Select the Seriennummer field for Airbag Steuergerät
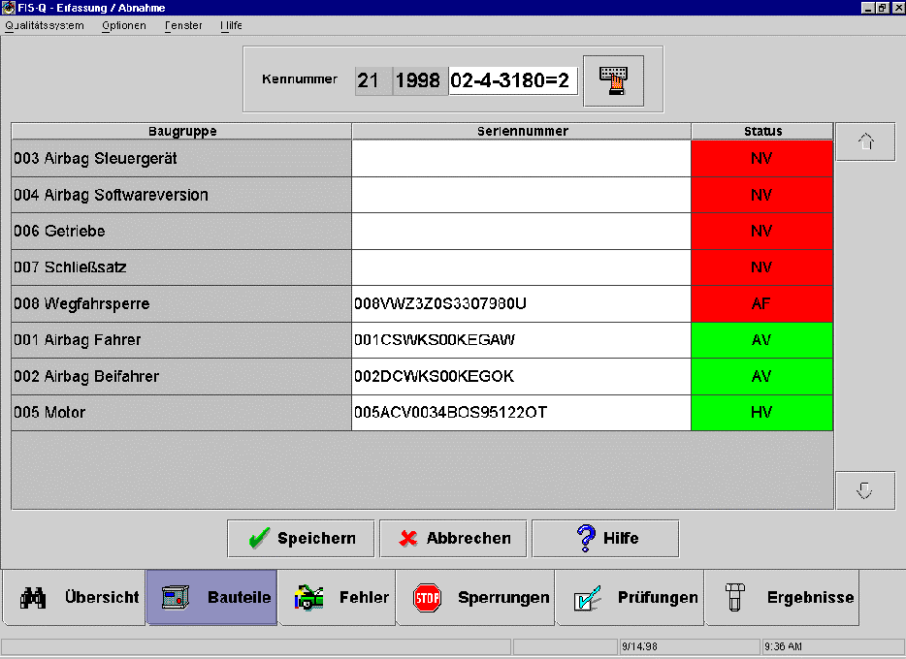 click(521, 159)
